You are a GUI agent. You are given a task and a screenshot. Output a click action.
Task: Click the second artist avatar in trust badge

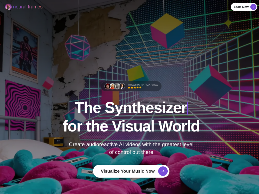point(113,86)
